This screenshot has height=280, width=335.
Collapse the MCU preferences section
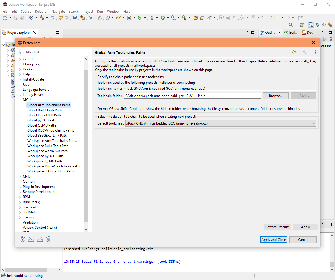[20, 100]
